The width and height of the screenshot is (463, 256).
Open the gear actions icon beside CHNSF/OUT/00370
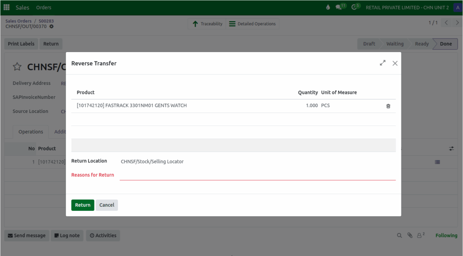point(52,26)
